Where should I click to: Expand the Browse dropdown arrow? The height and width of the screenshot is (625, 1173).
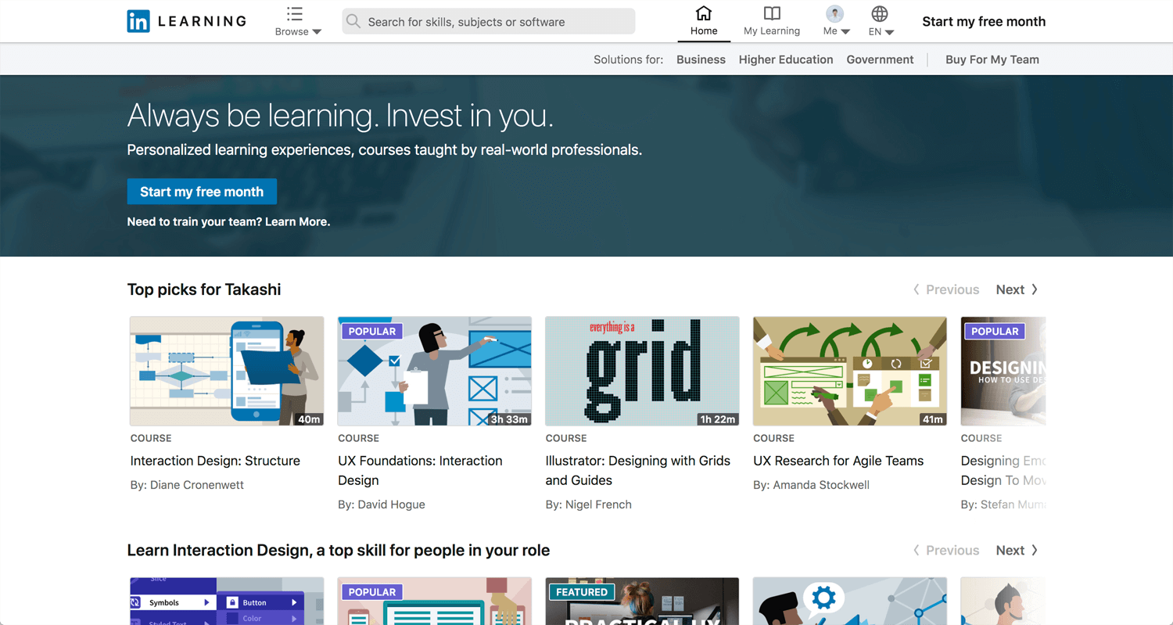(317, 32)
